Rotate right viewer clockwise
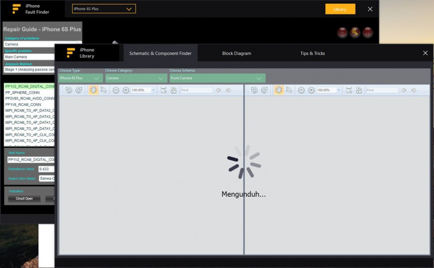434x268 pixels. tap(264, 90)
